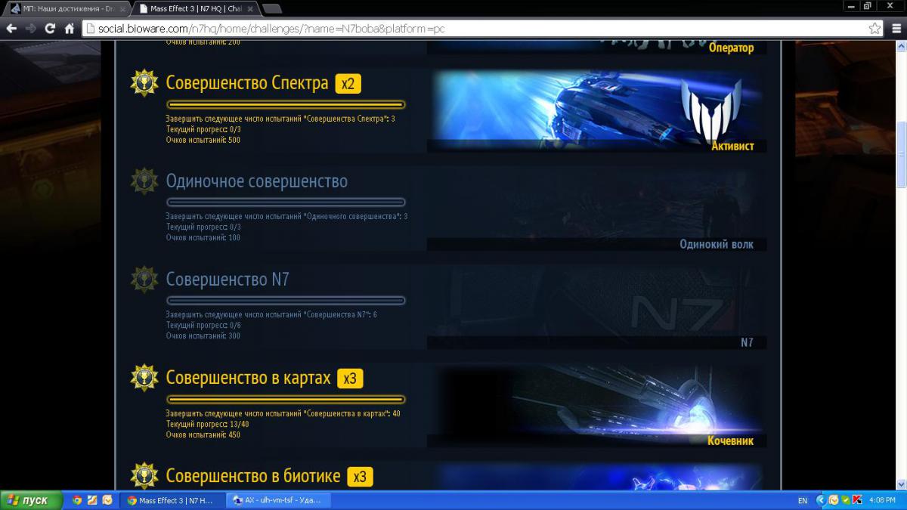Click the 'Активист' banner title
Screen dimensions: 907x510
(x=732, y=146)
